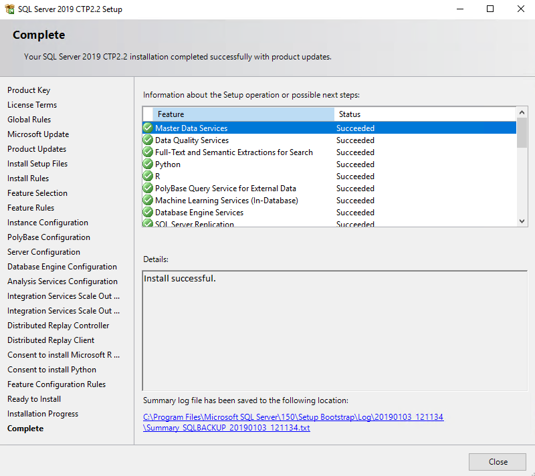Select Machine Learning Services (In-Database) row

click(x=329, y=200)
